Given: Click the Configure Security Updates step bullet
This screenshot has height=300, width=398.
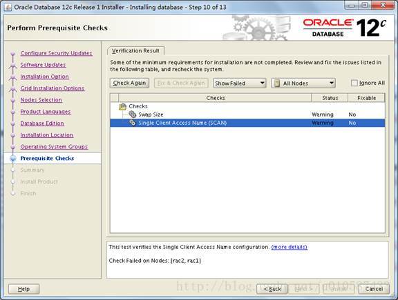Looking at the screenshot, I should point(13,54).
